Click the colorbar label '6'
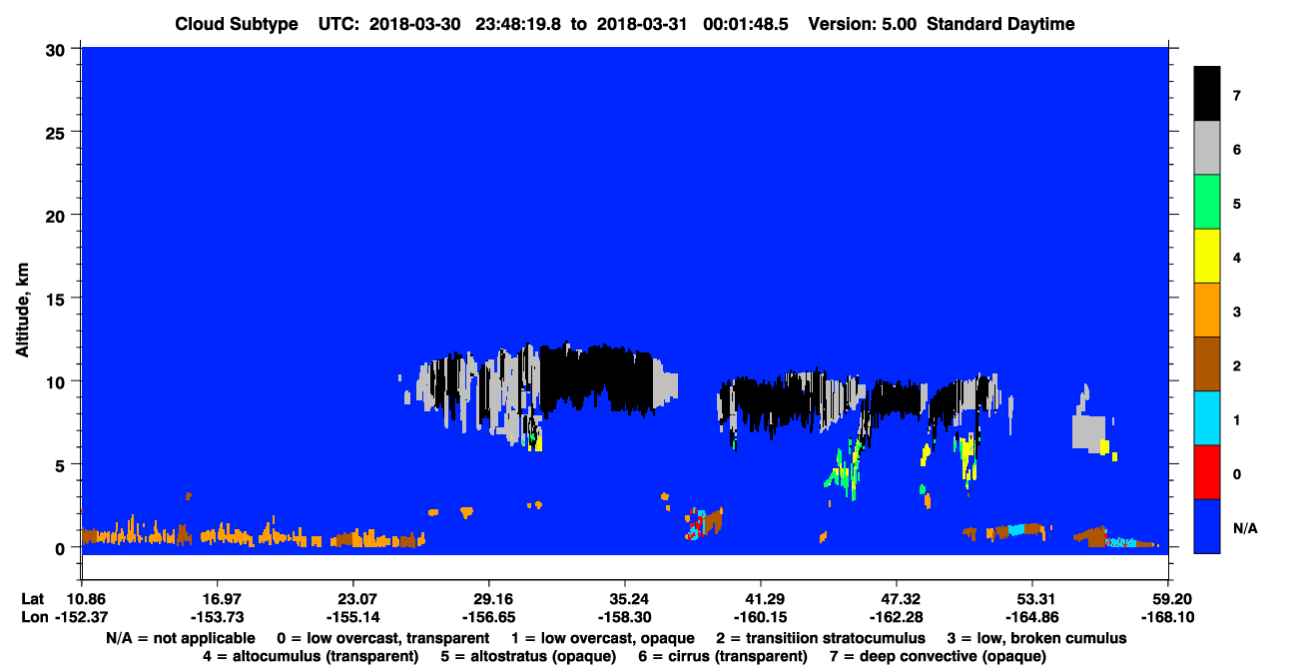The height and width of the screenshot is (666, 1298). [1237, 150]
